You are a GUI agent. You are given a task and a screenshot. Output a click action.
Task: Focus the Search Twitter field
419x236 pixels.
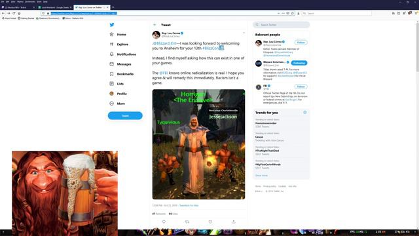(x=282, y=25)
